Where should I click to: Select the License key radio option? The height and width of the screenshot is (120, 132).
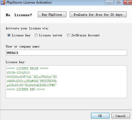[9, 35]
